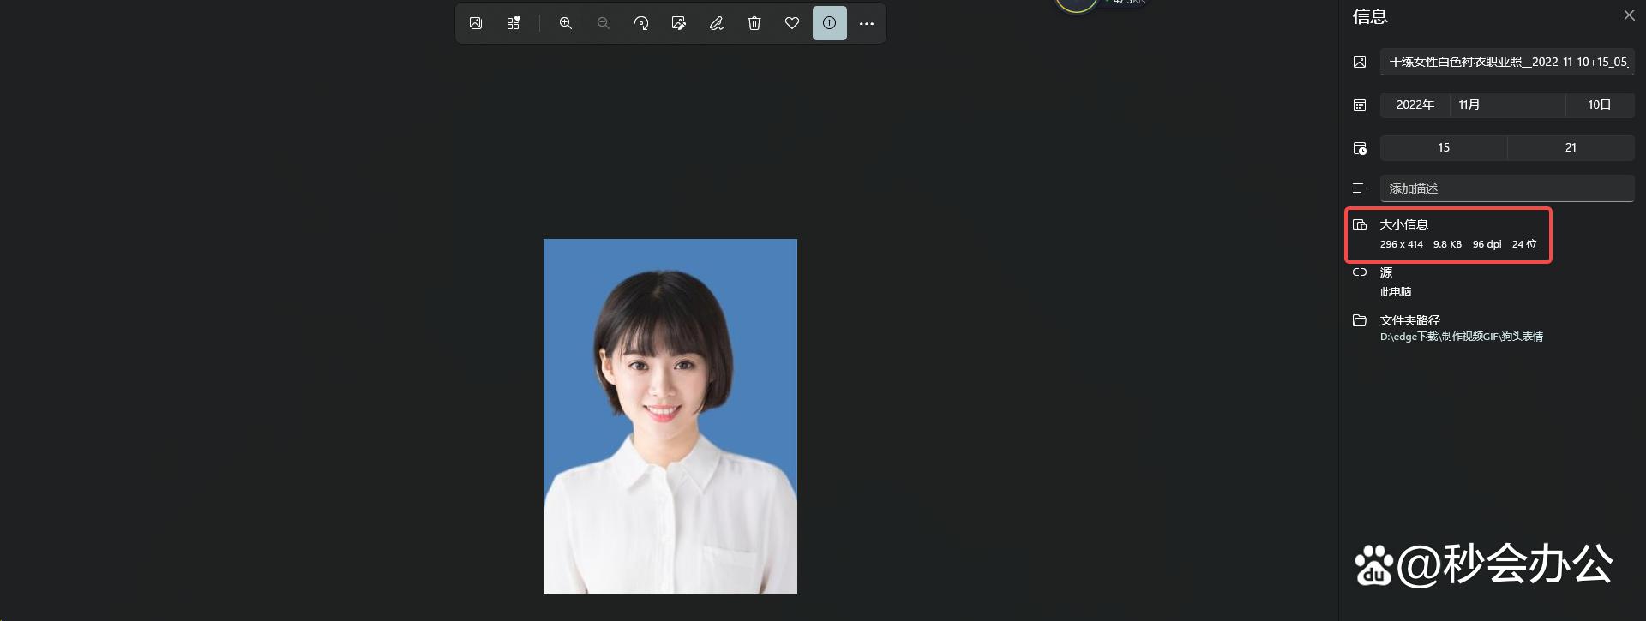Image resolution: width=1646 pixels, height=621 pixels.
Task: Click the 添加描述 description field
Action: tap(1507, 188)
